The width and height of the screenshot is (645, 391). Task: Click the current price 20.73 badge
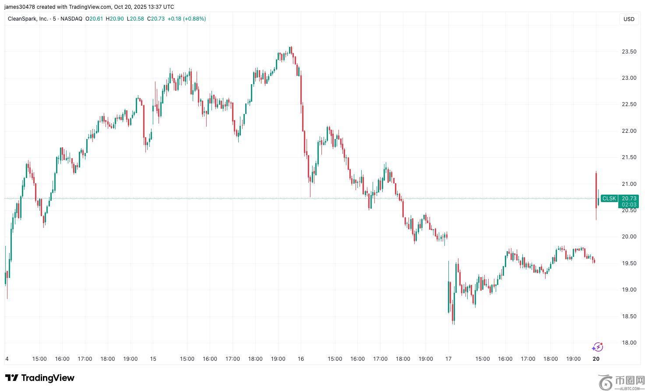tap(629, 199)
